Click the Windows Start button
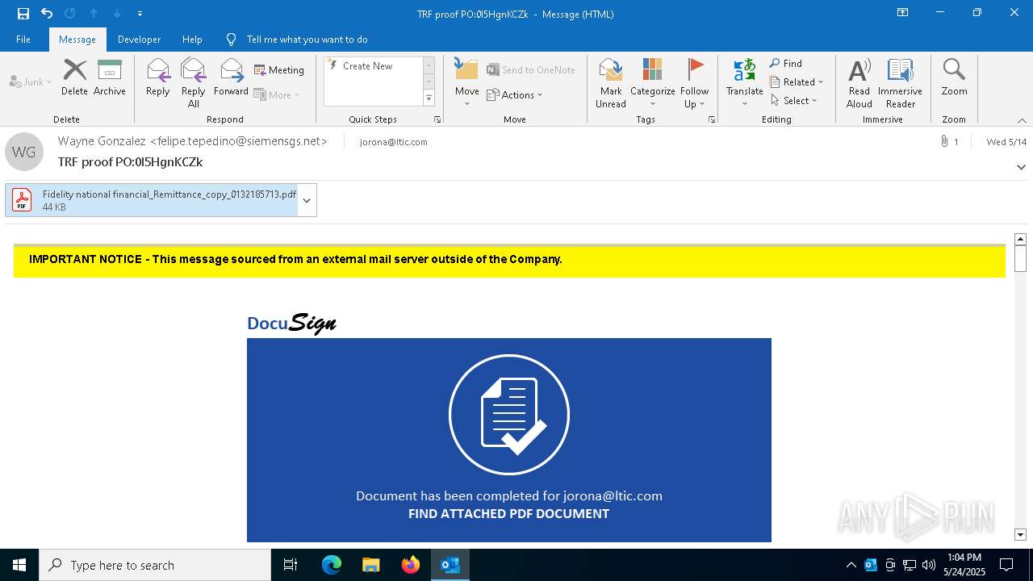Screen dimensions: 1033x581 click(x=19, y=565)
